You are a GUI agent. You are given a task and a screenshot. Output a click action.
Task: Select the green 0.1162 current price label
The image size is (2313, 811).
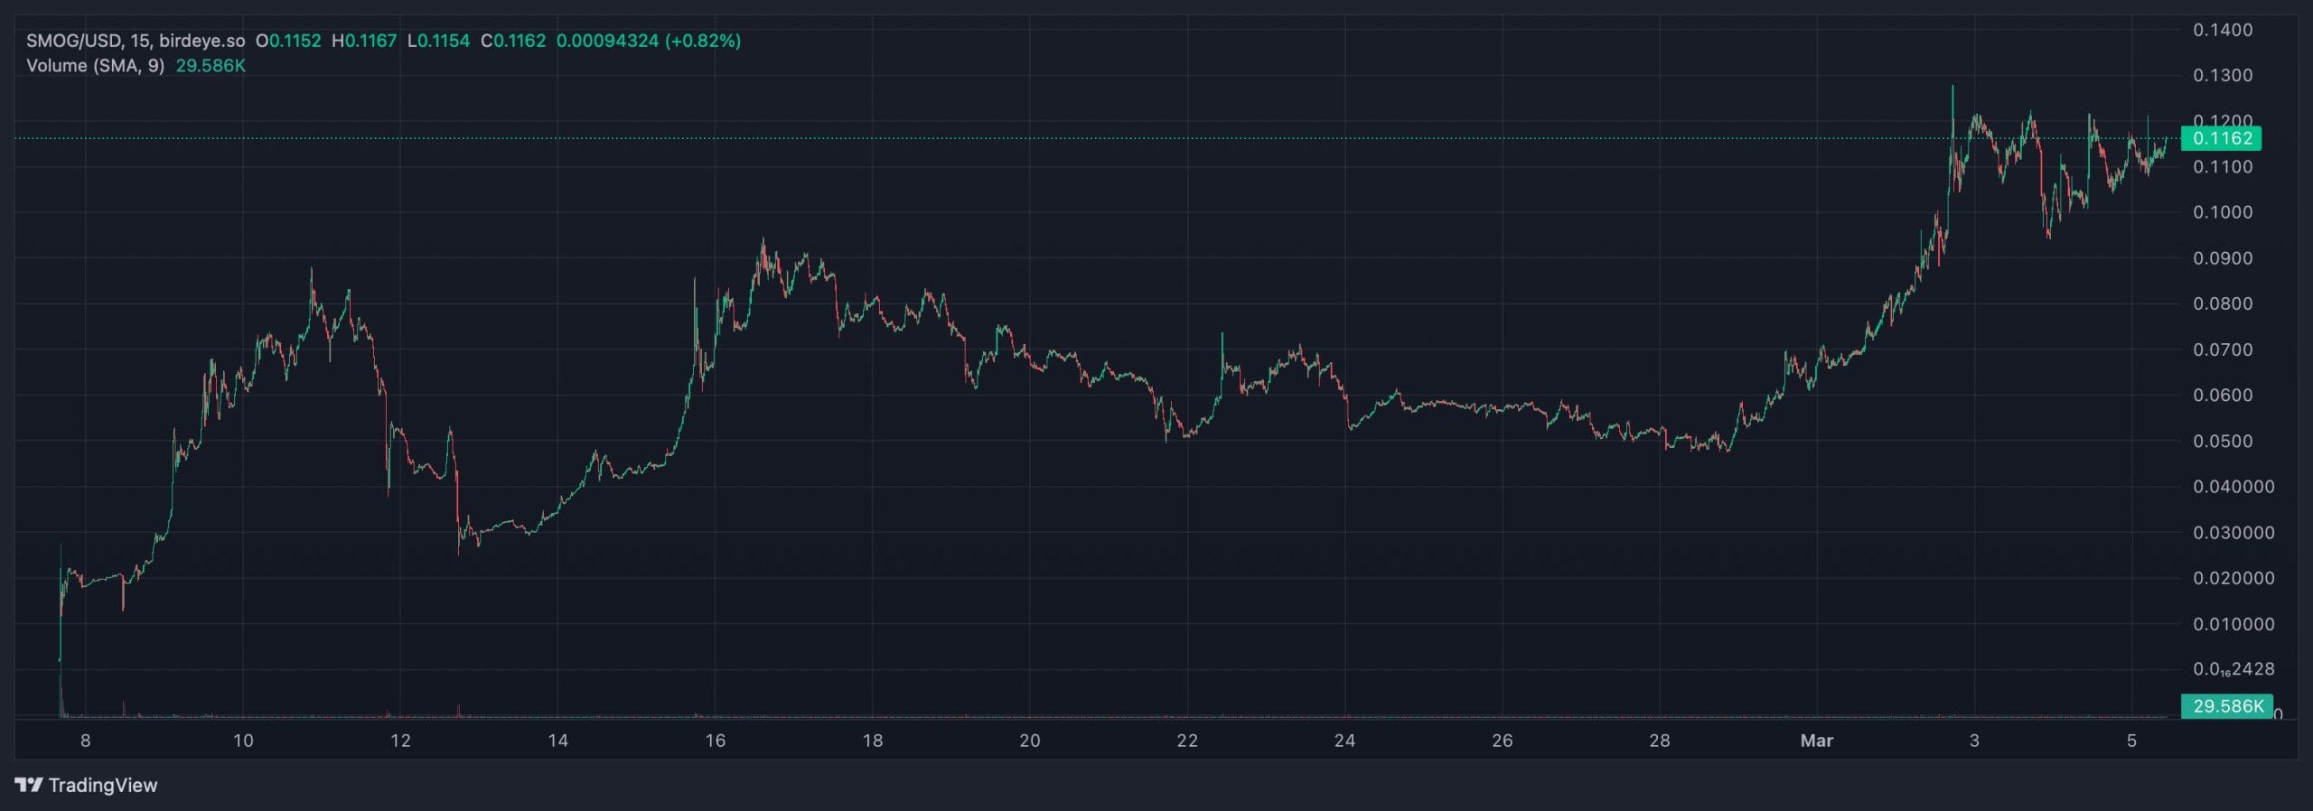(2221, 138)
